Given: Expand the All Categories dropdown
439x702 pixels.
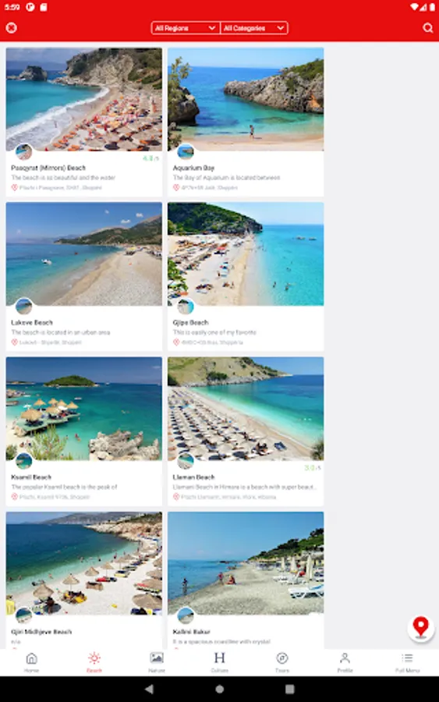Looking at the screenshot, I should pos(254,28).
